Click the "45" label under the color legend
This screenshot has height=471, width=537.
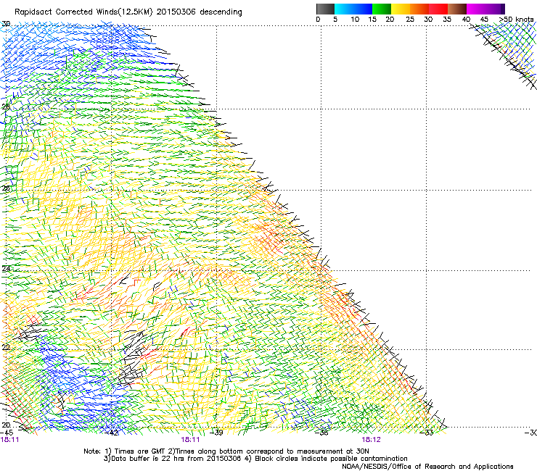point(484,19)
